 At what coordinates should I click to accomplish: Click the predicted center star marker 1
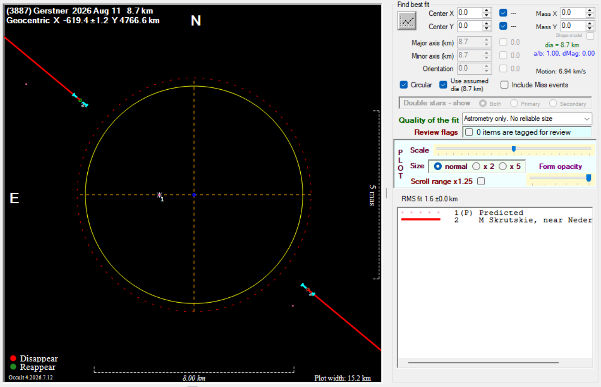(160, 195)
